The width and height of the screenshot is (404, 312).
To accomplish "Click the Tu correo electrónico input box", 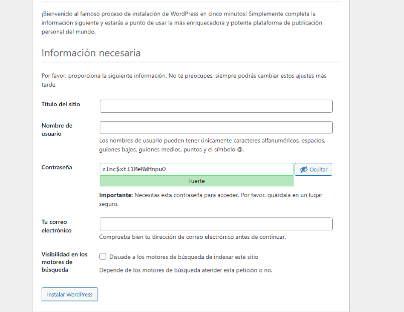I will coord(216,224).
